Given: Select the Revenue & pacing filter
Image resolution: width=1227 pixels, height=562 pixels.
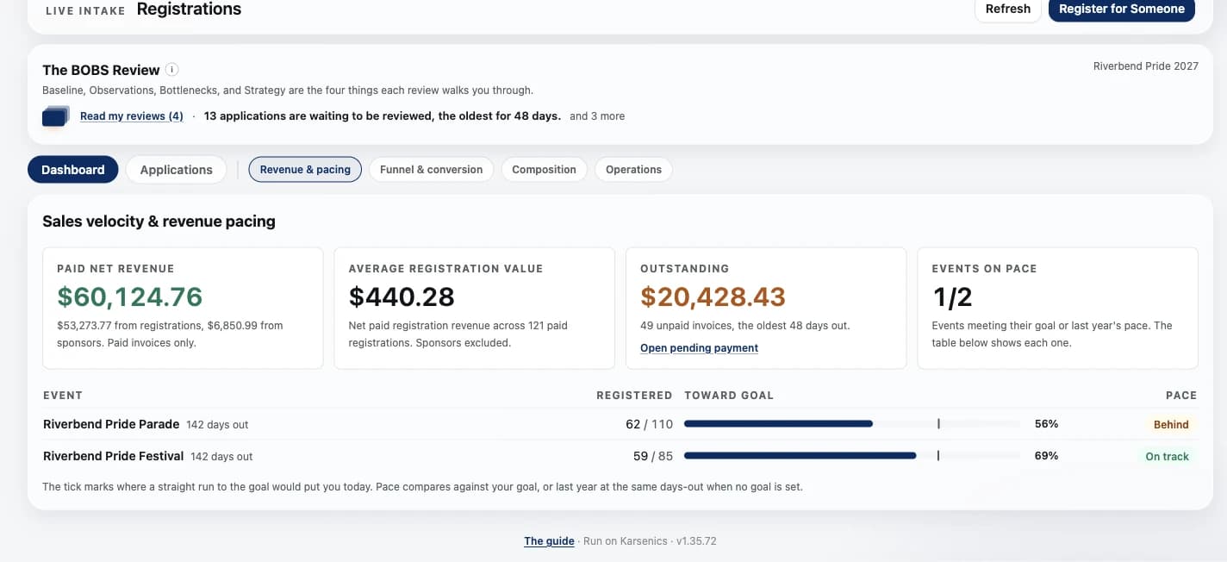Looking at the screenshot, I should [305, 170].
